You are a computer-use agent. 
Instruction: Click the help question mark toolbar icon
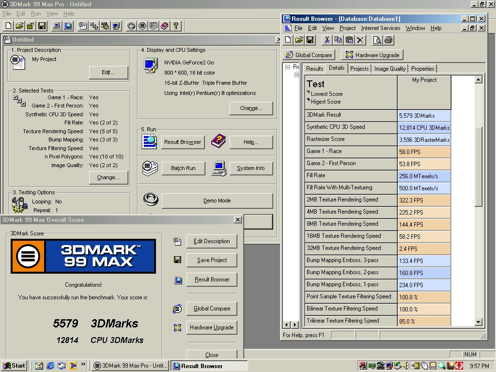pos(176,26)
